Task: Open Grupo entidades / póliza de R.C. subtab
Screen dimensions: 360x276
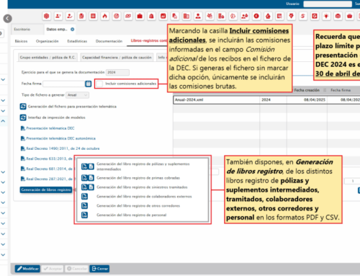Action: click(x=48, y=58)
